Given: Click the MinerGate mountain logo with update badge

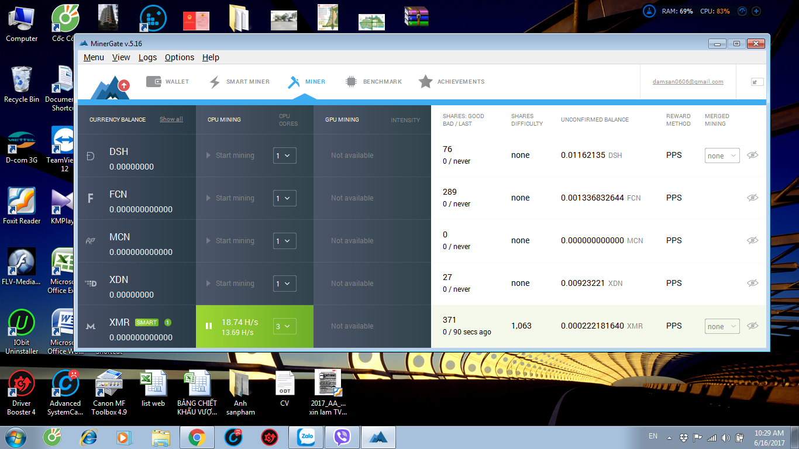Looking at the screenshot, I should 111,88.
